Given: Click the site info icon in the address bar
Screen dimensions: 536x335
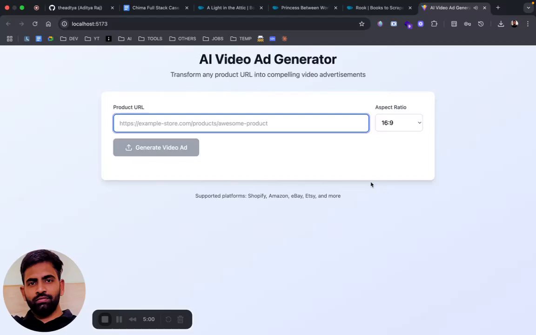Looking at the screenshot, I should point(64,24).
